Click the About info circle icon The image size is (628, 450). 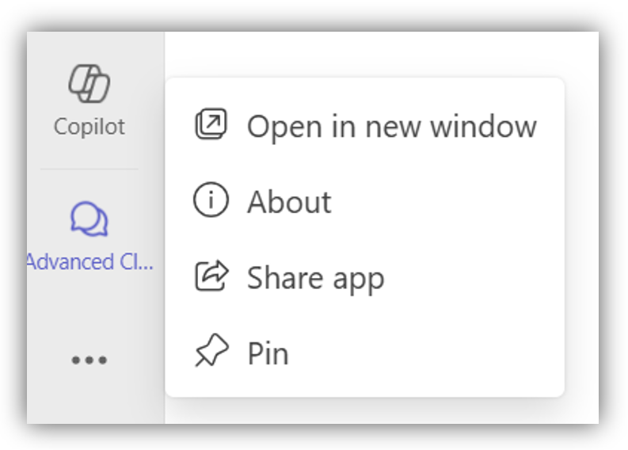(x=211, y=201)
